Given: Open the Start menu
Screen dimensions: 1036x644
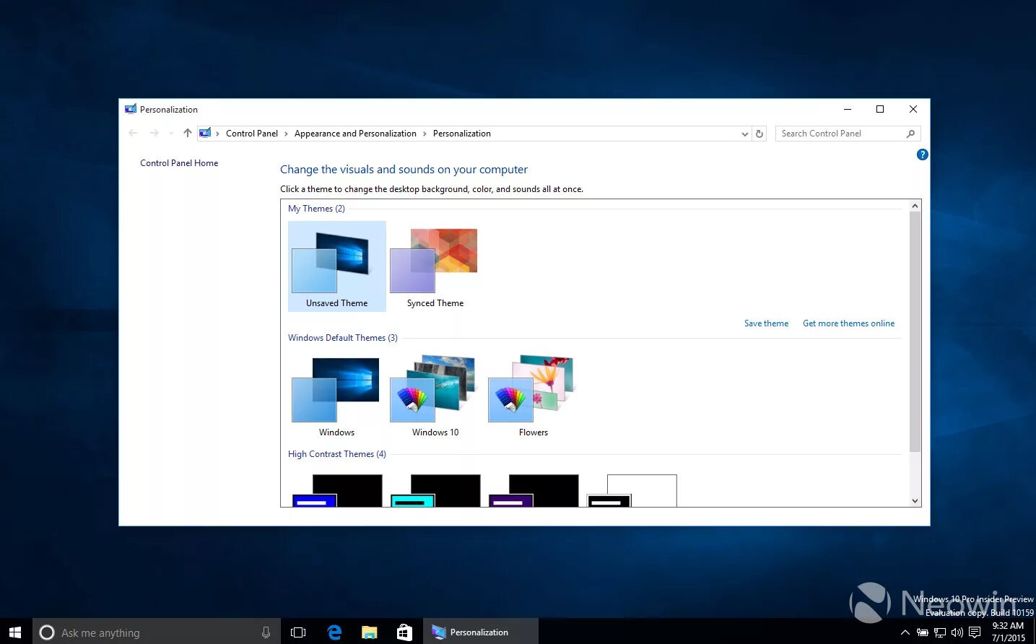Looking at the screenshot, I should 15,632.
